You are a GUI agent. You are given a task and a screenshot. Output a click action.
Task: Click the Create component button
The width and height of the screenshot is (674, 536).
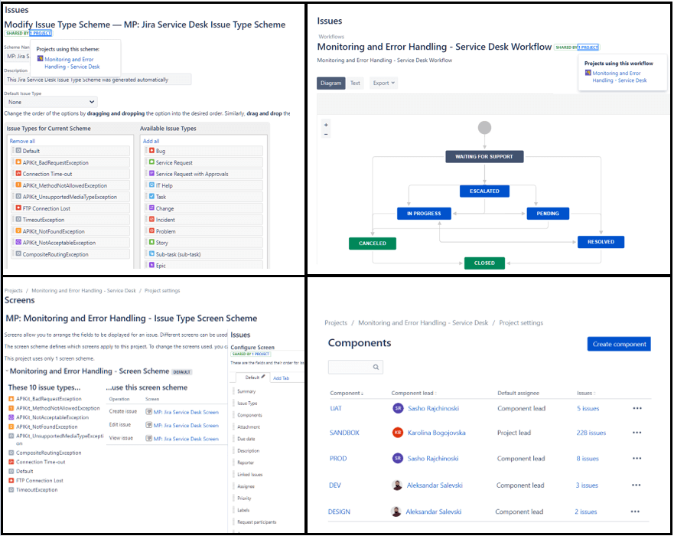pos(619,344)
